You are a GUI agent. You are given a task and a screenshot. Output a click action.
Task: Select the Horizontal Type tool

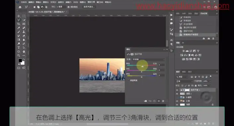[19, 48]
